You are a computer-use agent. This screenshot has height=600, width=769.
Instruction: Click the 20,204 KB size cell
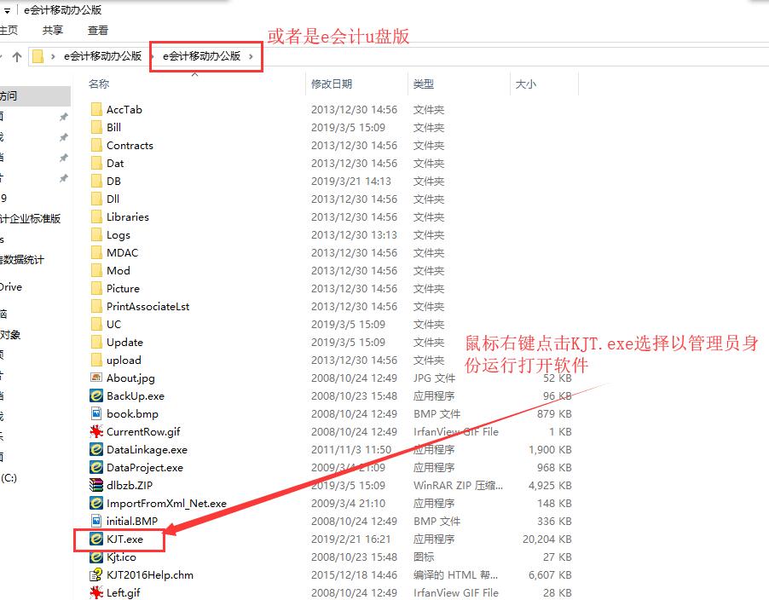pyautogui.click(x=546, y=539)
